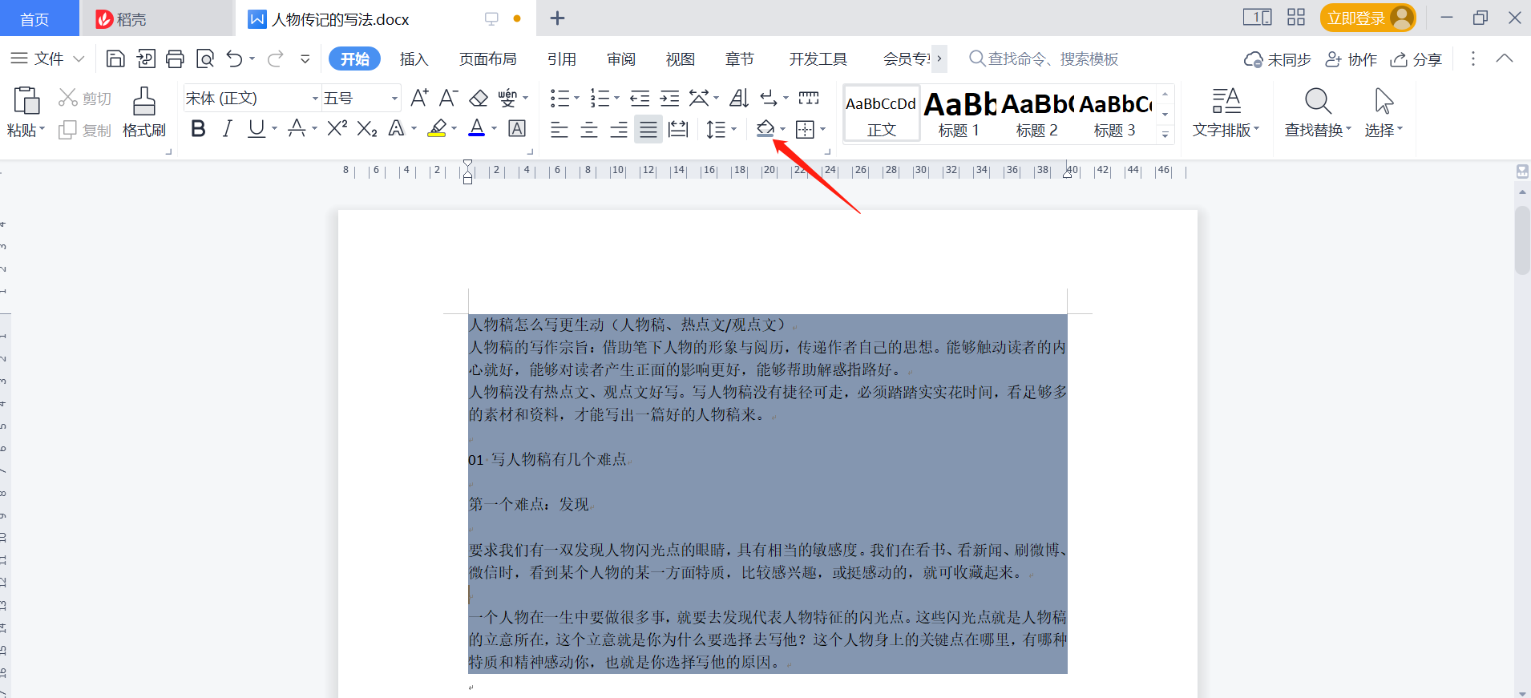Open the Insert tab

[x=414, y=59]
